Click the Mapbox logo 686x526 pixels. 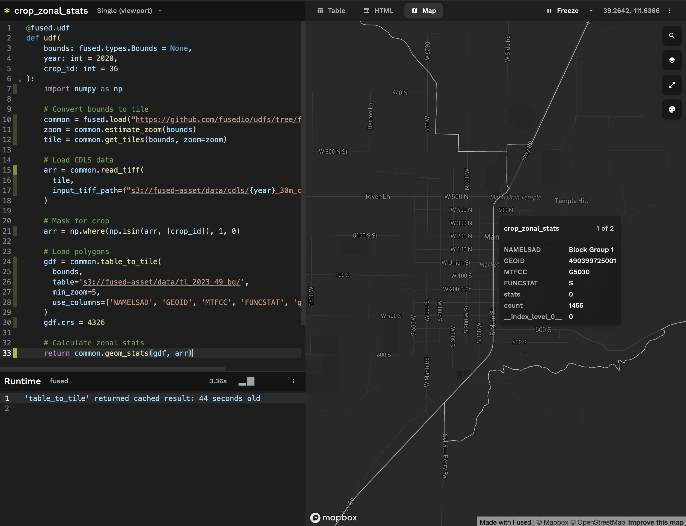click(x=333, y=518)
